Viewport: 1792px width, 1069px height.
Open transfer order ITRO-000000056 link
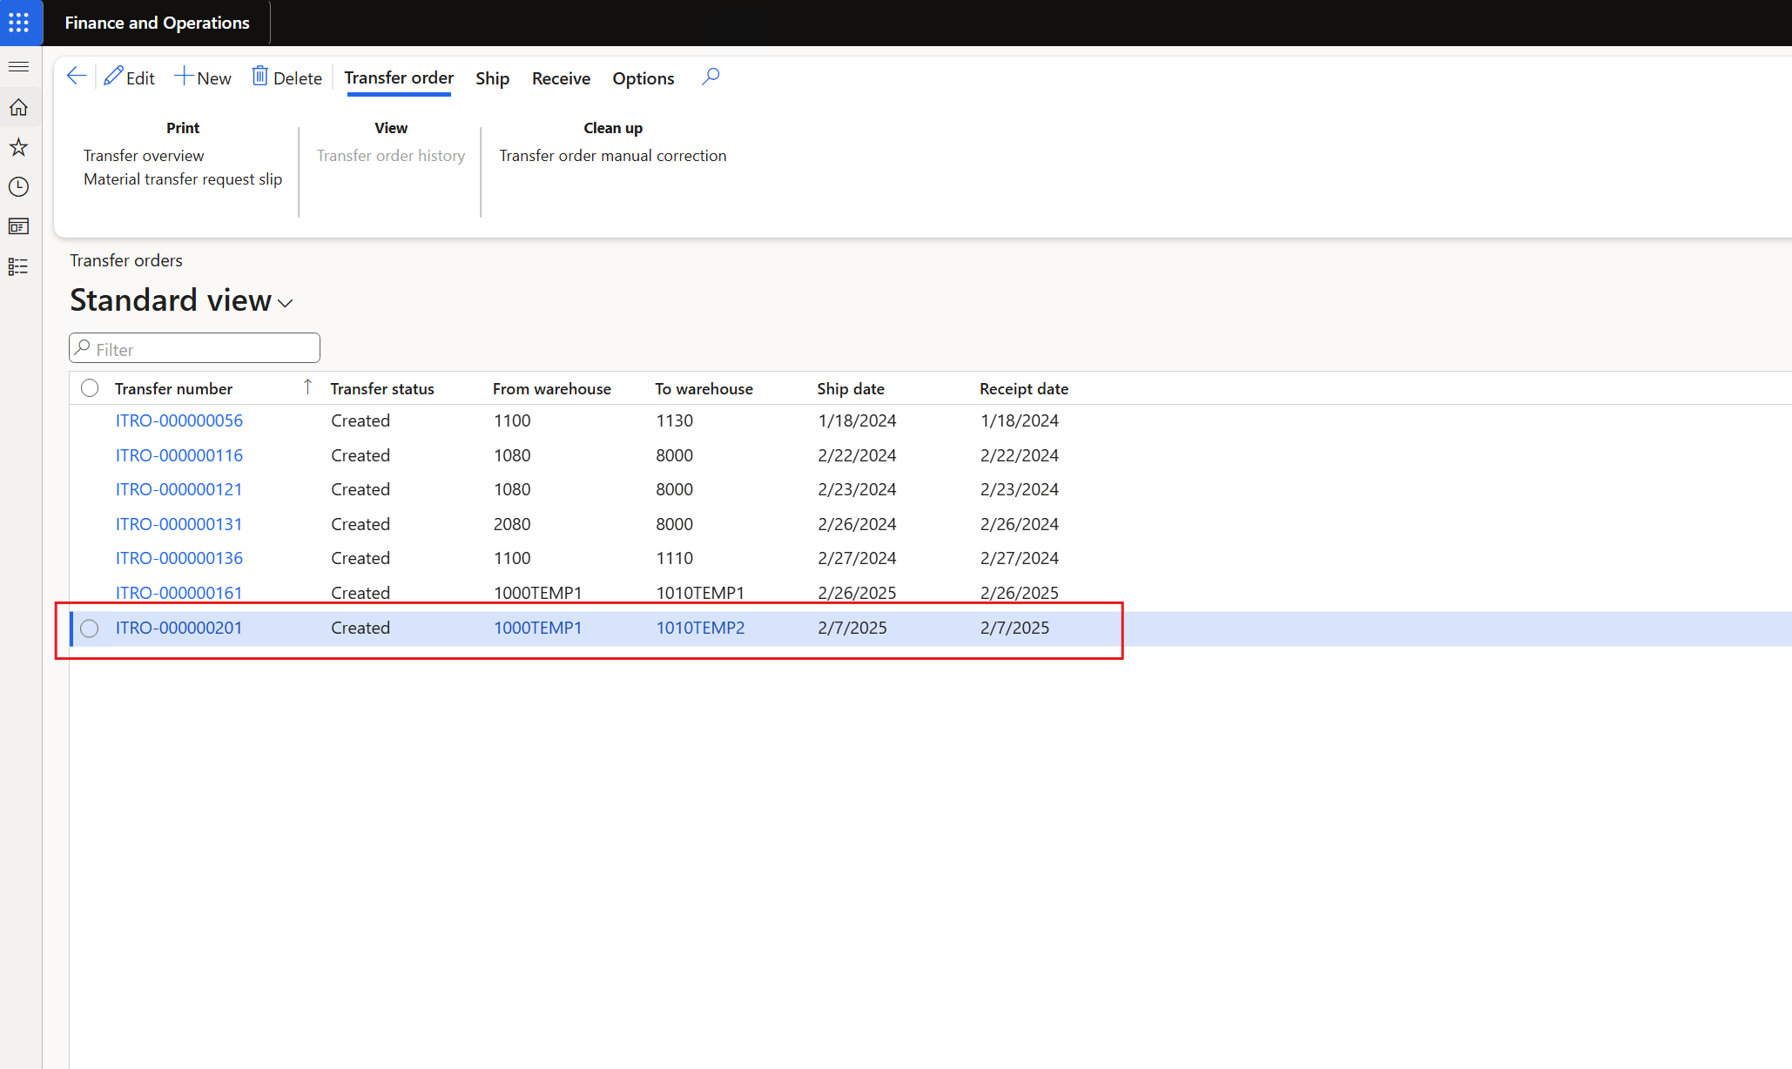point(179,421)
